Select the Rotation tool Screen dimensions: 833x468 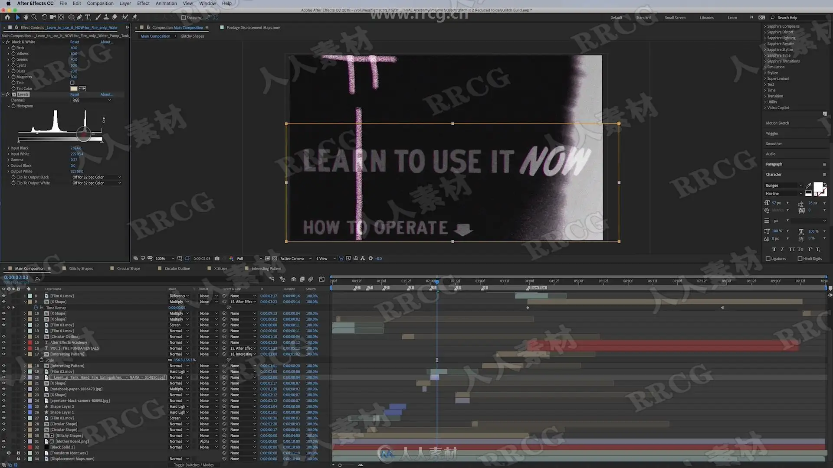(x=44, y=17)
